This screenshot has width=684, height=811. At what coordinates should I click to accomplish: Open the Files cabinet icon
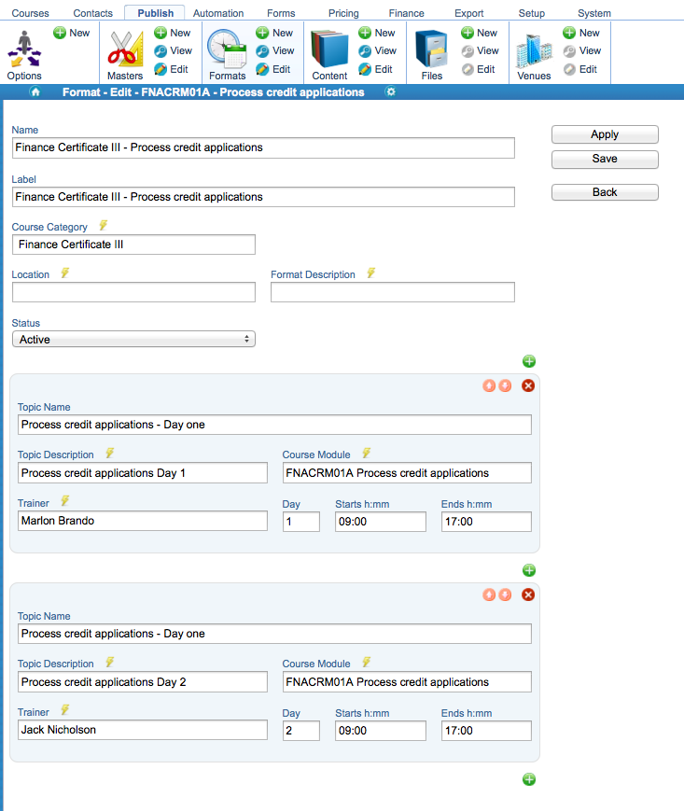point(431,49)
